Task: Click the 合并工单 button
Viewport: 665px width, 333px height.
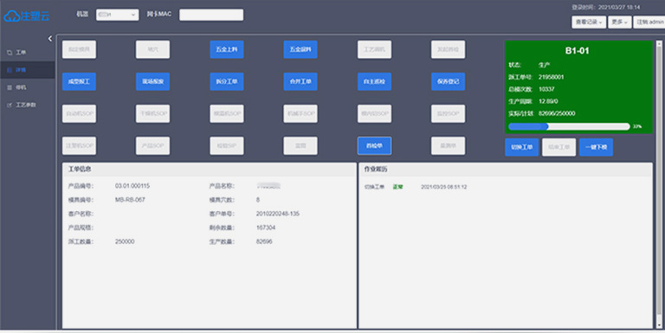Action: pos(300,81)
